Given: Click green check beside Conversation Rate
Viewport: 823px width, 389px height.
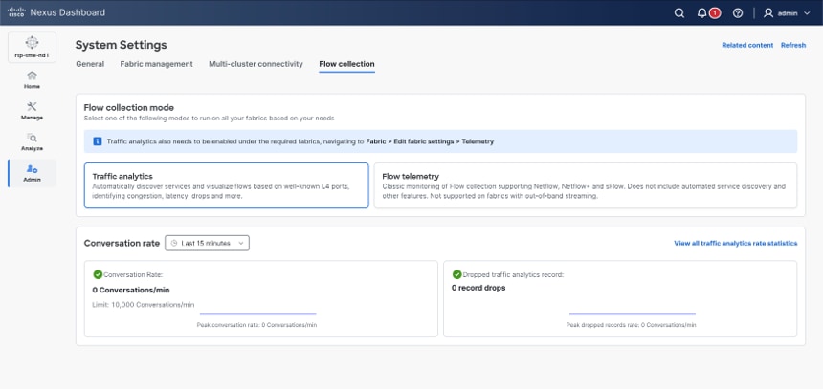Looking at the screenshot, I should coord(98,274).
